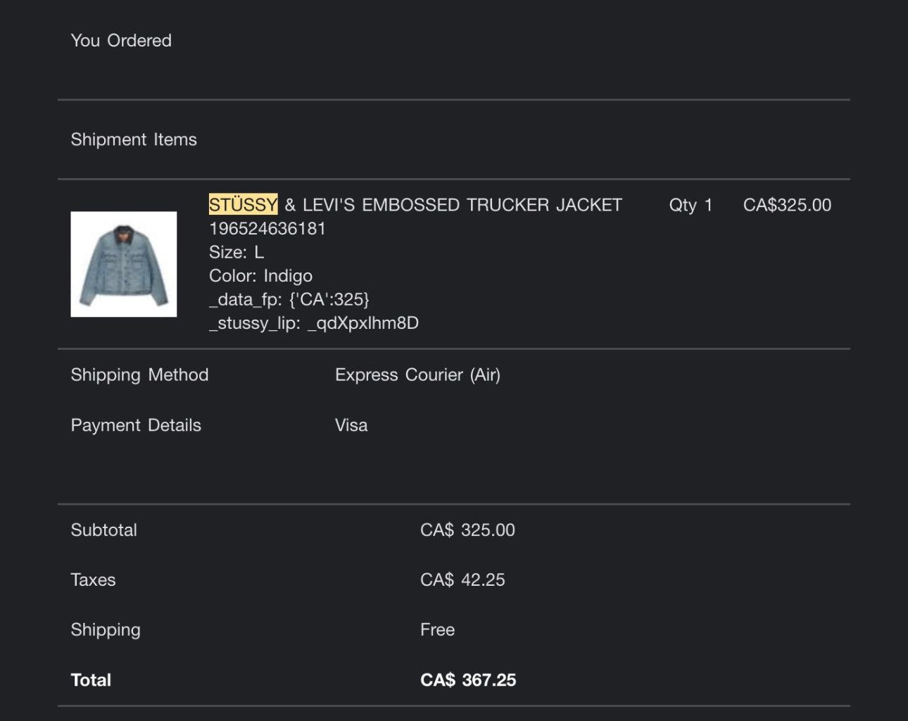Screen dimensions: 908x721
Task: Click the Color: Indigo text
Action: point(260,276)
